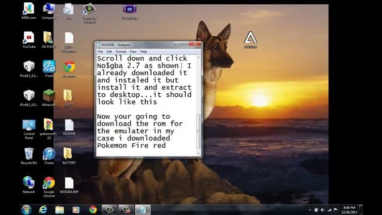Screen dimensions: 382x215
Task: Select the MSN.com desktop shortcut
Action: (29, 11)
